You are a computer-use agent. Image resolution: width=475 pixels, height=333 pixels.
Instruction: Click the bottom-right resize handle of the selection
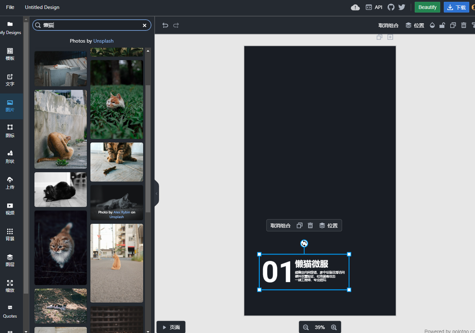point(349,290)
